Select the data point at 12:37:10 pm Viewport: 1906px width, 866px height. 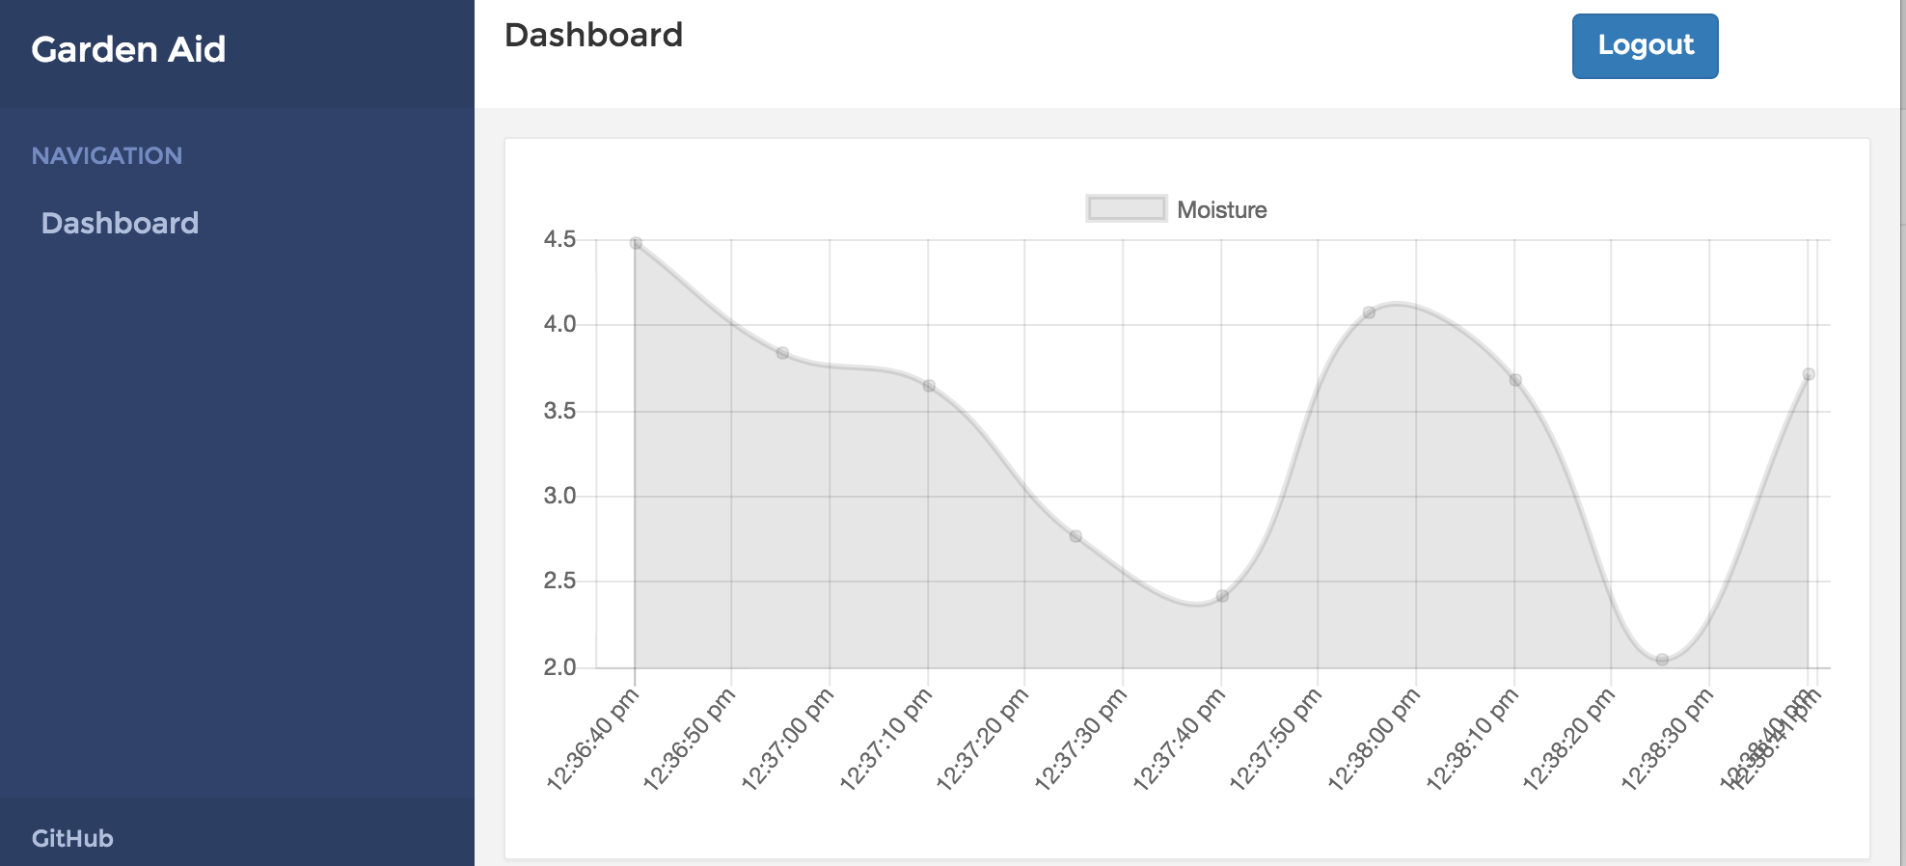tap(929, 386)
